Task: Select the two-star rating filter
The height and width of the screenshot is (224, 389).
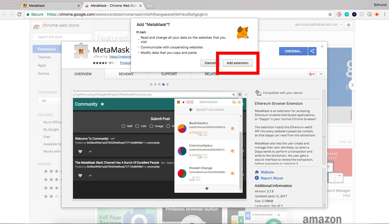Action: click(40, 197)
